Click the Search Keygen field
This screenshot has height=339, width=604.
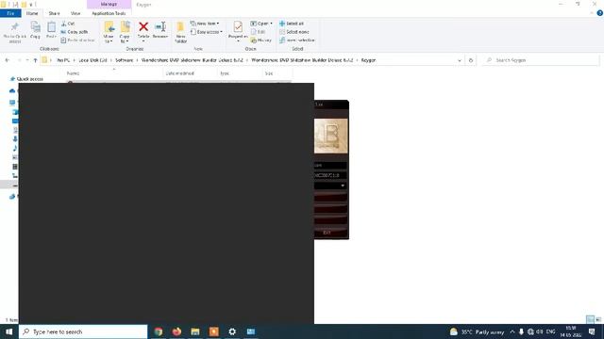tap(540, 60)
